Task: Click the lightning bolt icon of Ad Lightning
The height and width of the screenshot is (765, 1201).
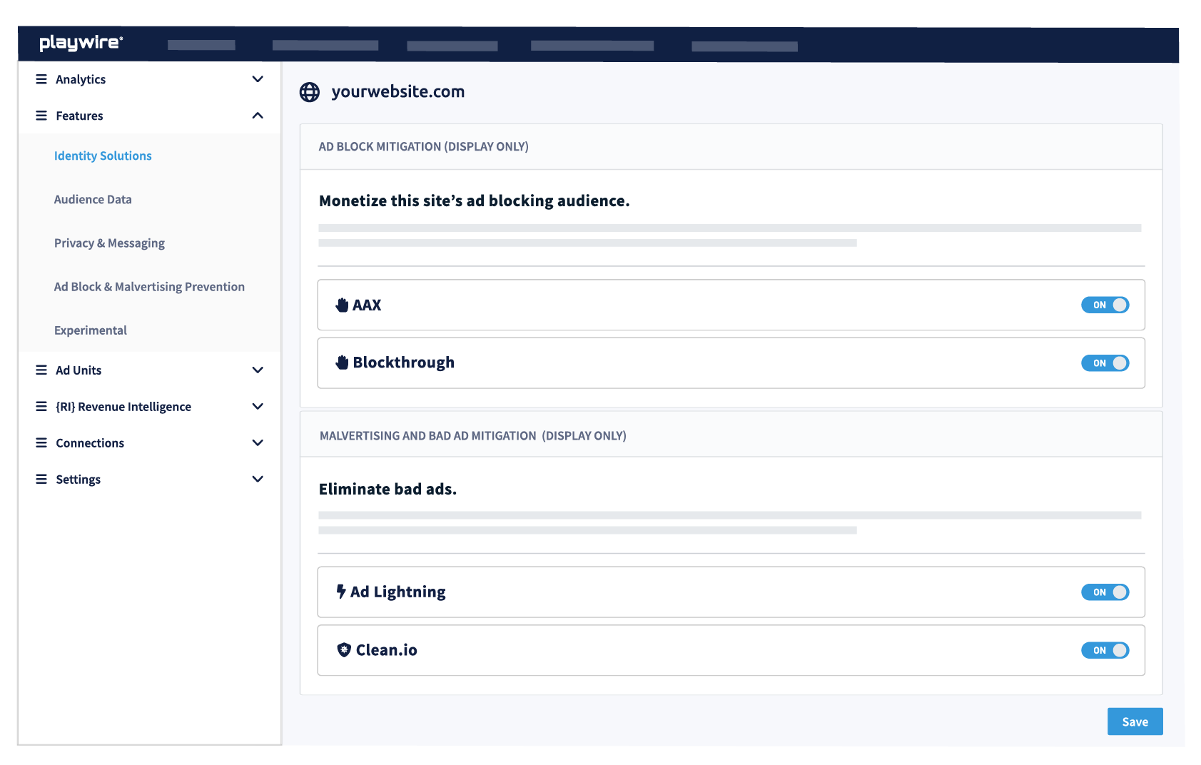Action: (341, 592)
